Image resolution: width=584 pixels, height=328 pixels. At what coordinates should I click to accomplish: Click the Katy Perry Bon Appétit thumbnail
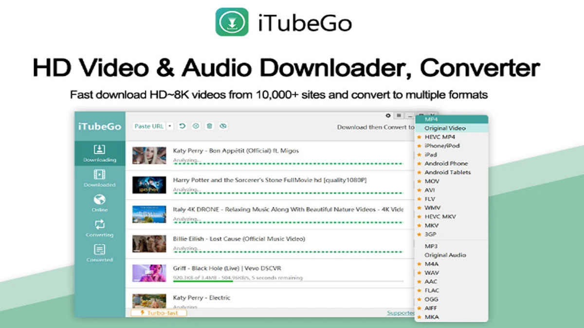pyautogui.click(x=149, y=155)
